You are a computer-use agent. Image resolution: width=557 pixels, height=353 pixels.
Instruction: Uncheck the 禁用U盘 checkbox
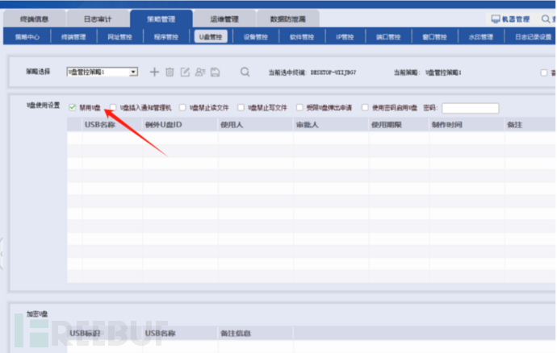pos(73,107)
